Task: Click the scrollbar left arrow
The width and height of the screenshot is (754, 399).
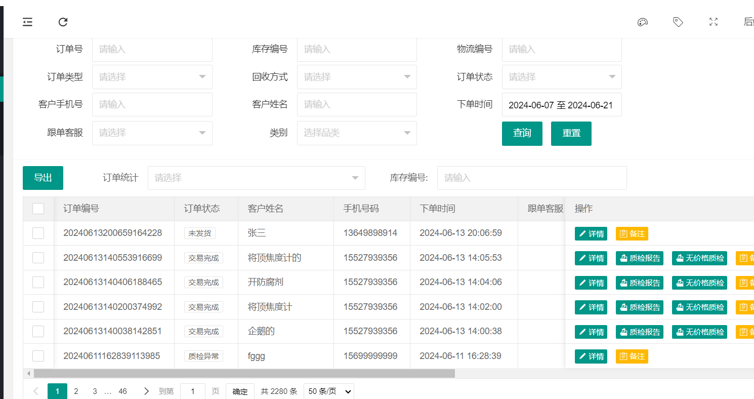Action: coord(29,373)
